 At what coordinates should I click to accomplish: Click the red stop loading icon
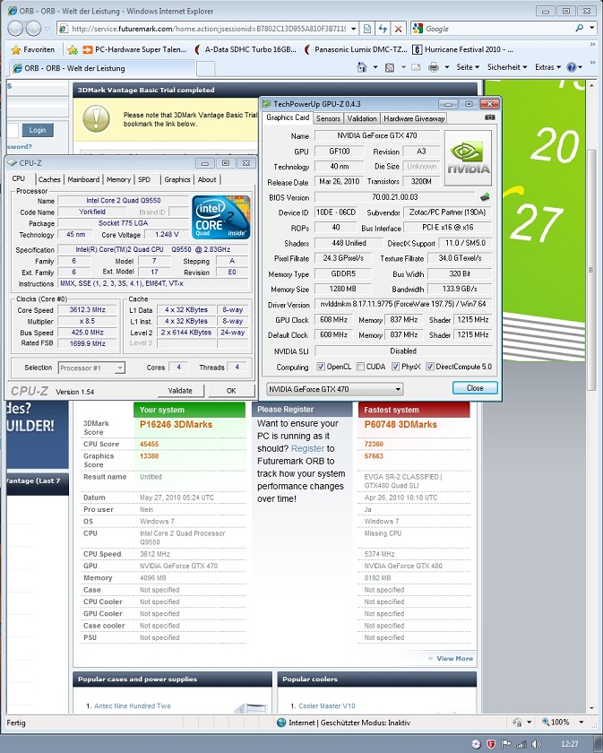pyautogui.click(x=398, y=29)
